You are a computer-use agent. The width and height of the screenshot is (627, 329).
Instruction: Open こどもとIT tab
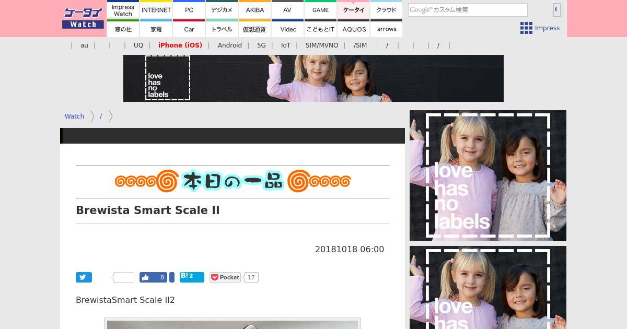[320, 29]
